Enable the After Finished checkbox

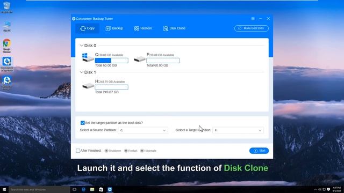(x=78, y=151)
